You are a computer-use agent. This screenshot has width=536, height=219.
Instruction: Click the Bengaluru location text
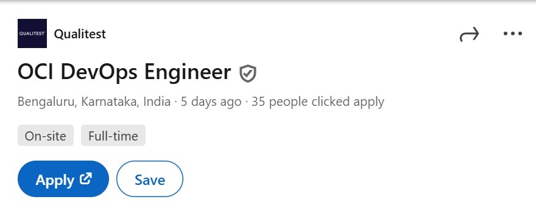point(47,102)
